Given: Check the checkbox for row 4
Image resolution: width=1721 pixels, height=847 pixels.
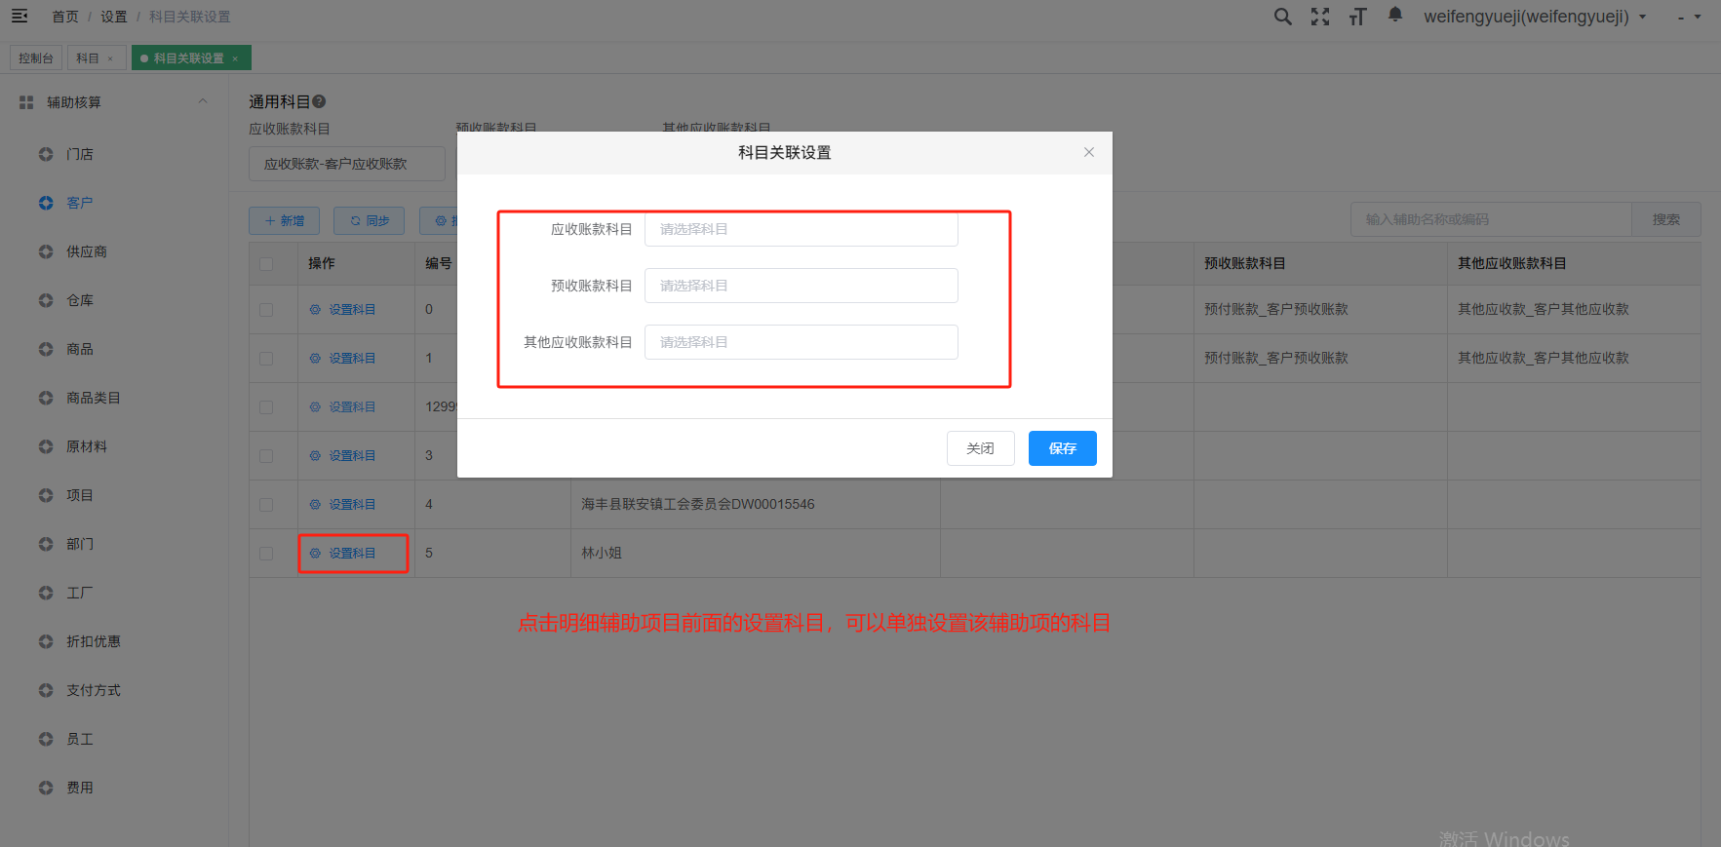Looking at the screenshot, I should pyautogui.click(x=266, y=505).
